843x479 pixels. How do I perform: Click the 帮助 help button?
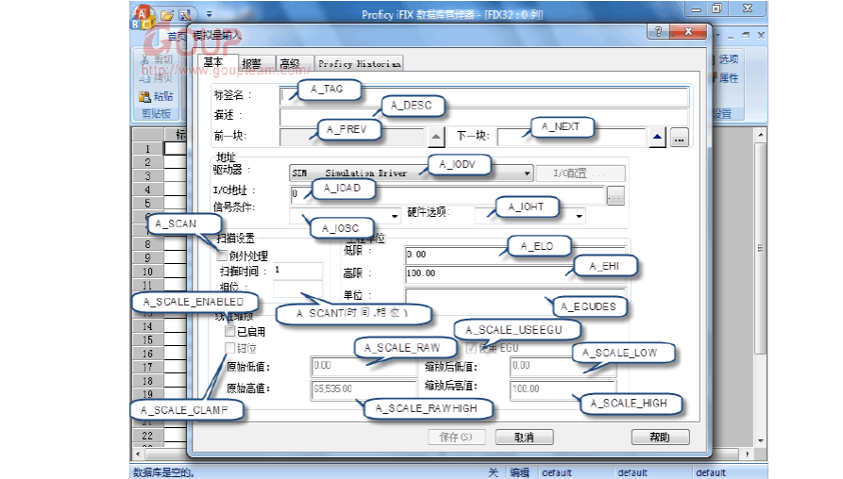click(659, 437)
